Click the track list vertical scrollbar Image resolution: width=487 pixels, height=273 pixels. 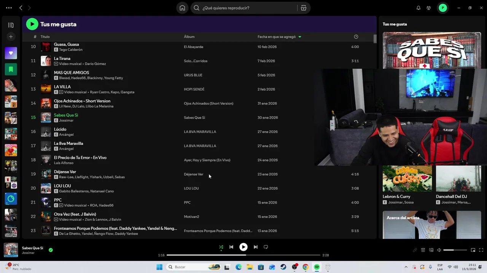click(x=375, y=39)
